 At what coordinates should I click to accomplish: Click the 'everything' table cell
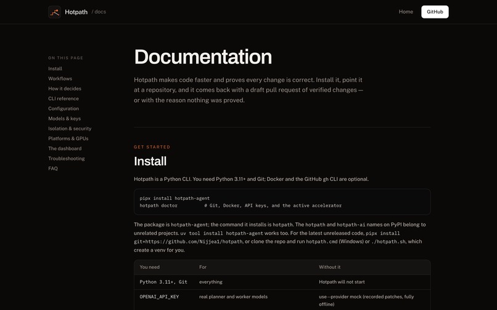[x=211, y=282]
